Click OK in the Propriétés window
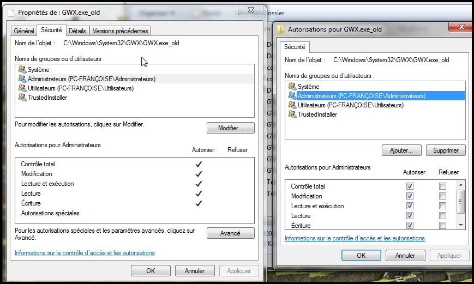The height and width of the screenshot is (284, 474). click(151, 270)
